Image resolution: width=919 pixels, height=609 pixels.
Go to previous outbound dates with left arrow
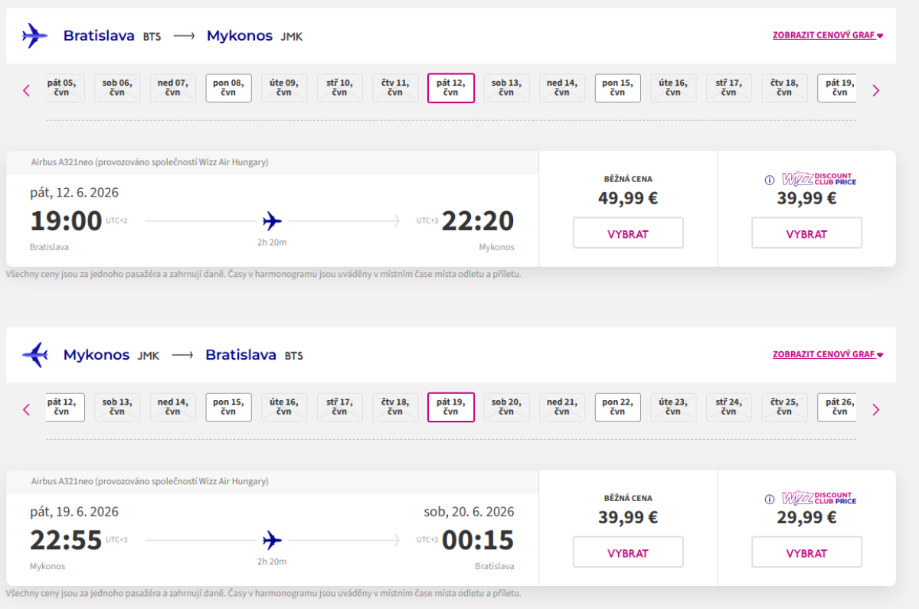[x=27, y=90]
